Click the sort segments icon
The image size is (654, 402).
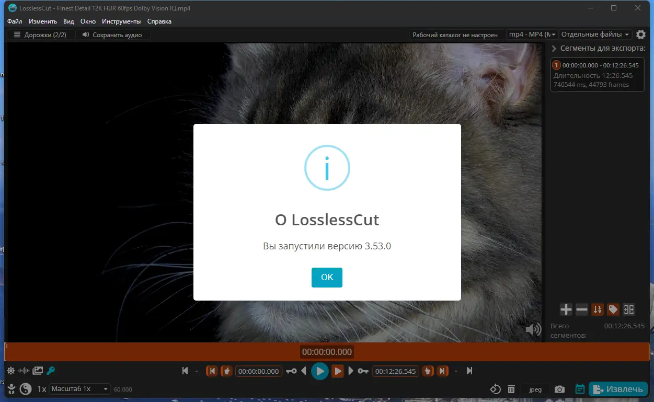pyautogui.click(x=598, y=309)
